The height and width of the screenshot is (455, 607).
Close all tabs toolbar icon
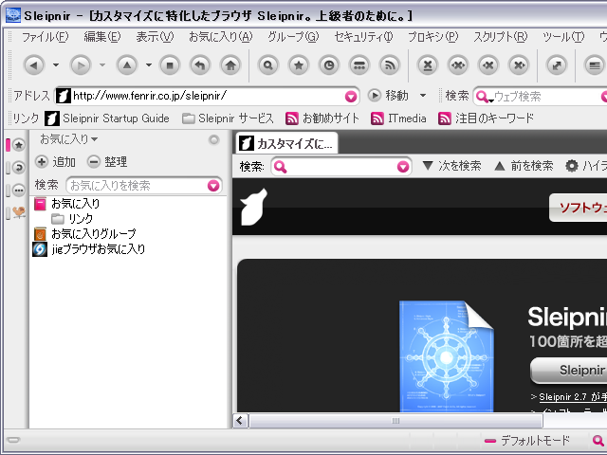pos(458,65)
